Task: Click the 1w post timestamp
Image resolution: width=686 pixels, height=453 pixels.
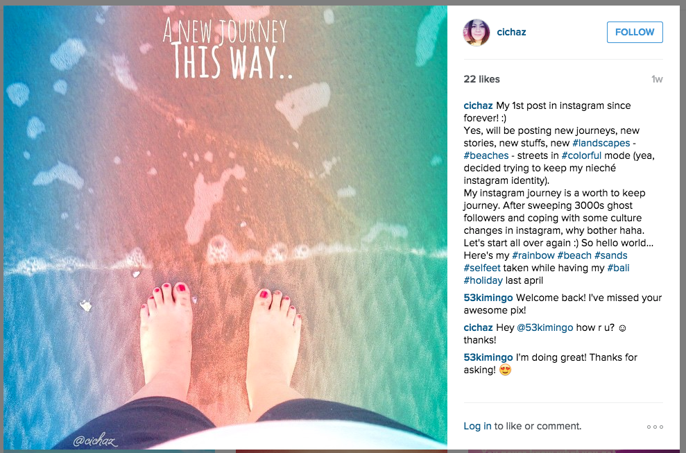Action: (657, 79)
